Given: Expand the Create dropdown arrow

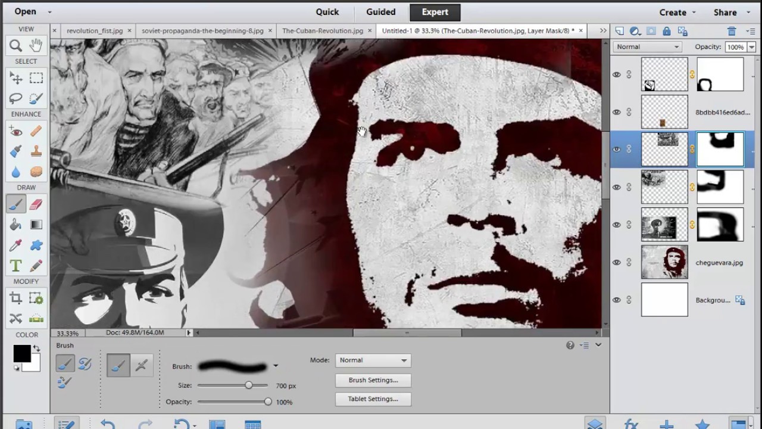Looking at the screenshot, I should tap(694, 12).
